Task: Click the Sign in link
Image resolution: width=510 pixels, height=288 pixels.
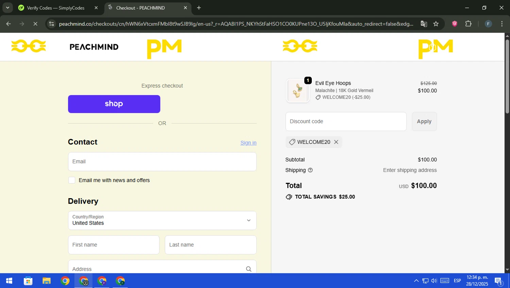Action: tap(249, 143)
